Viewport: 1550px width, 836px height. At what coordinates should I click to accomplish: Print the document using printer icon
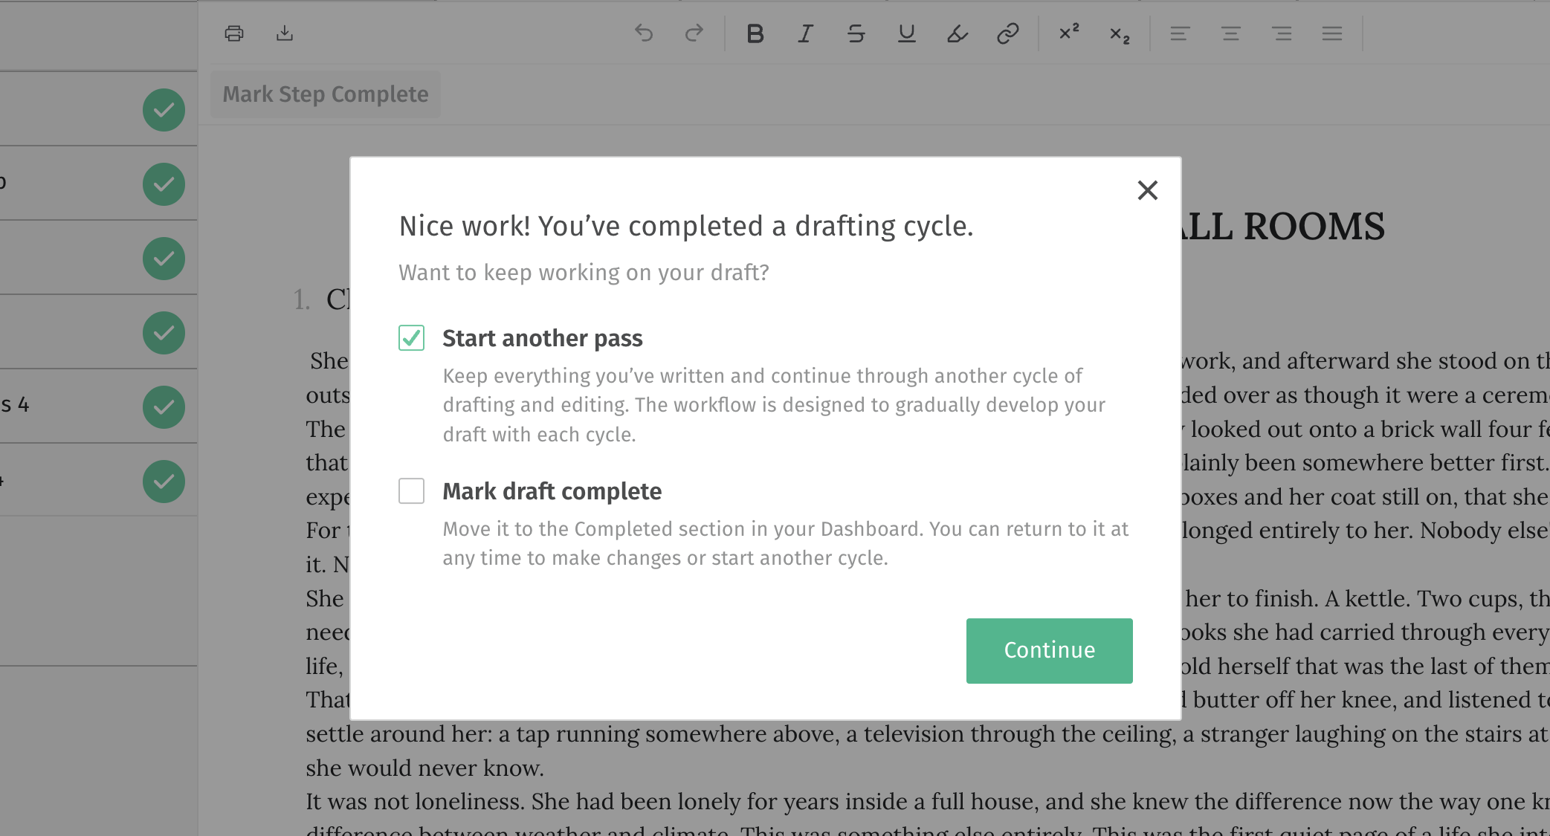[234, 33]
